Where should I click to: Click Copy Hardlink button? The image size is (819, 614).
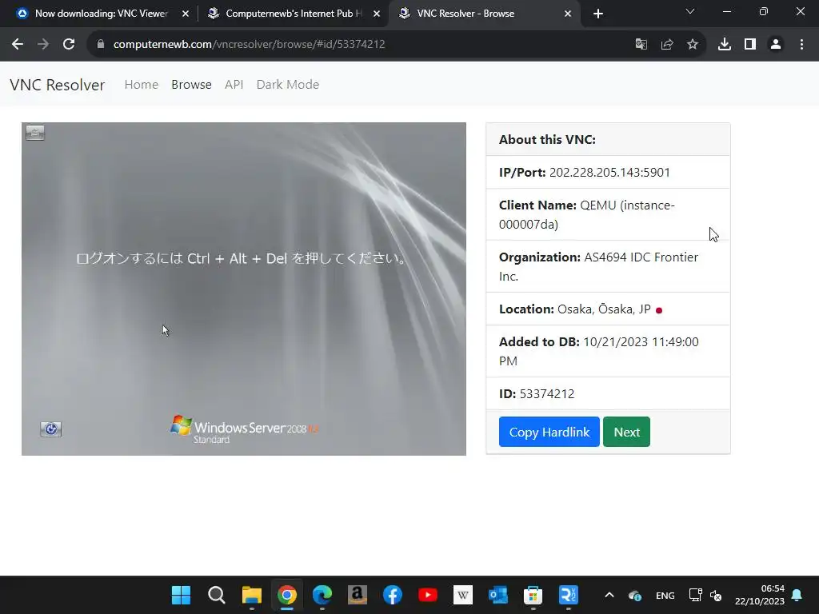[549, 432]
